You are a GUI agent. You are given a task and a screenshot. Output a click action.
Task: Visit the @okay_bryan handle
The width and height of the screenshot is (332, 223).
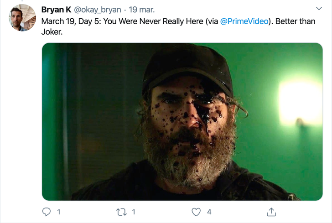(98, 10)
